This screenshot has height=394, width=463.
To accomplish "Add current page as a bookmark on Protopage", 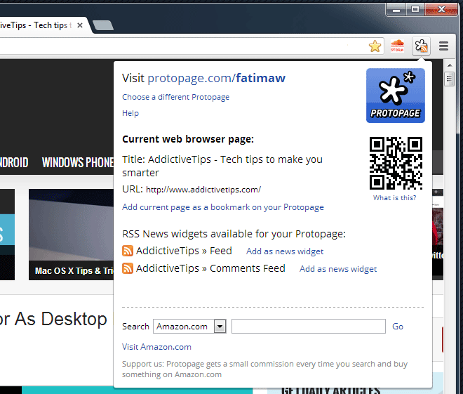I will pyautogui.click(x=223, y=207).
